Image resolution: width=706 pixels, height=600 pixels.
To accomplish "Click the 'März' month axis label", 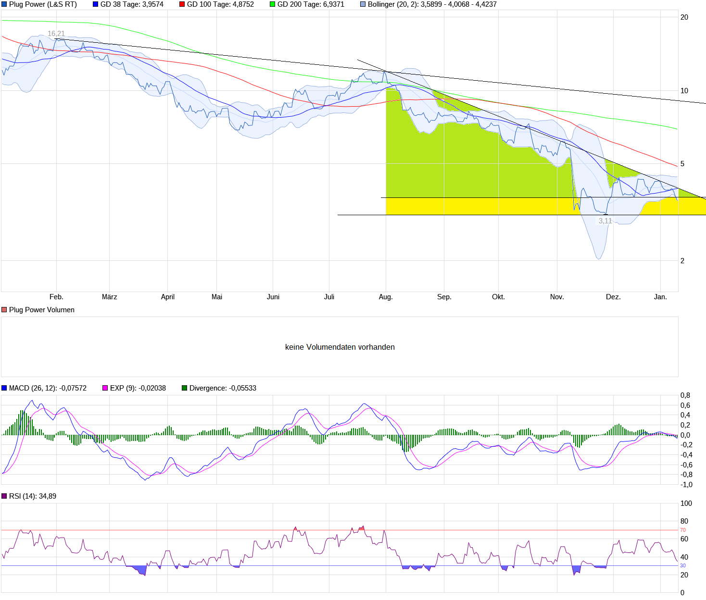I will point(110,297).
